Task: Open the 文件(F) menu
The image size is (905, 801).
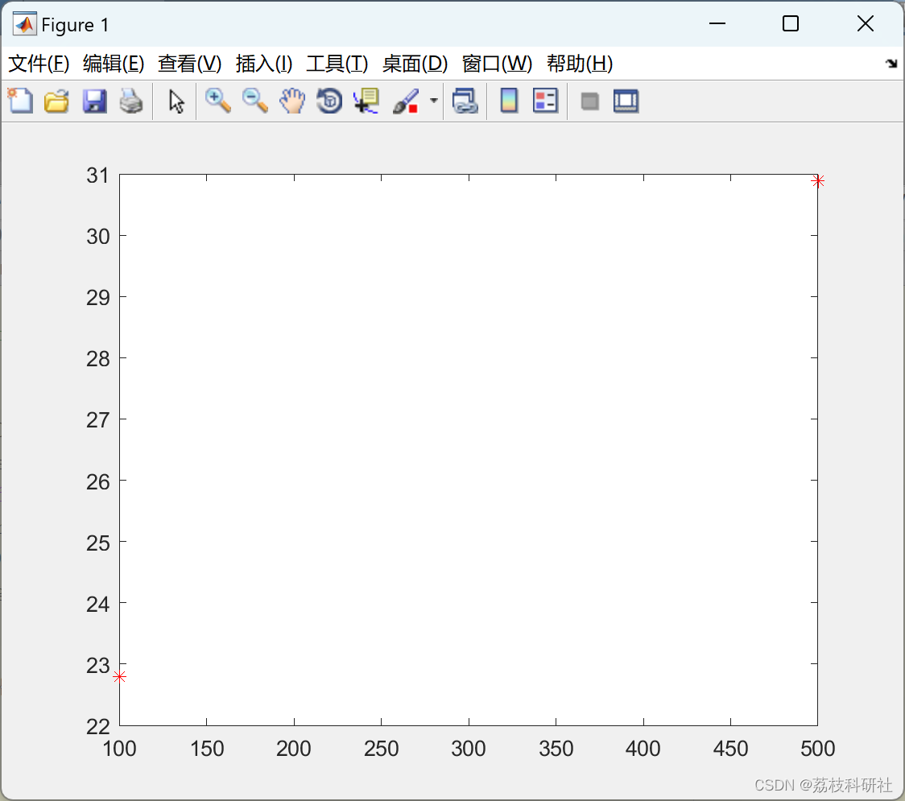Action: pyautogui.click(x=39, y=64)
